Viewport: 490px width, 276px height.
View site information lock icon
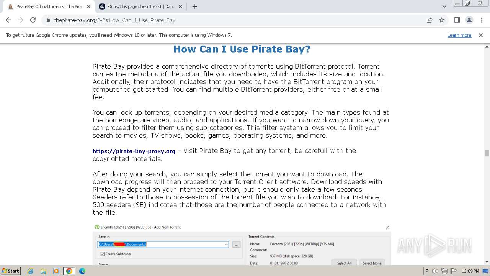[48, 20]
